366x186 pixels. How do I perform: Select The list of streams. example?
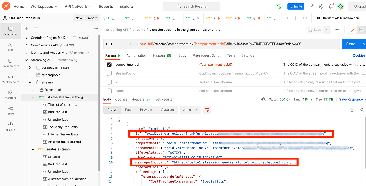tap(62, 105)
